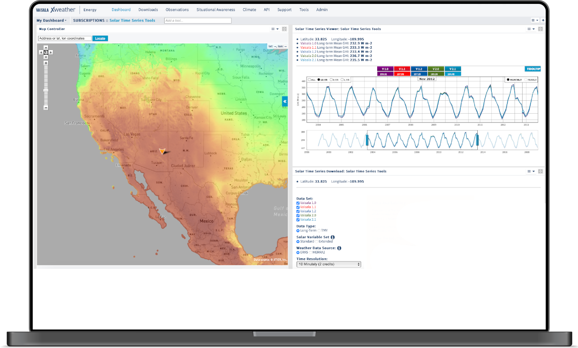This screenshot has height=348, width=578.
Task: Focus the Address or lat, lon coordinates field
Action: (65, 39)
